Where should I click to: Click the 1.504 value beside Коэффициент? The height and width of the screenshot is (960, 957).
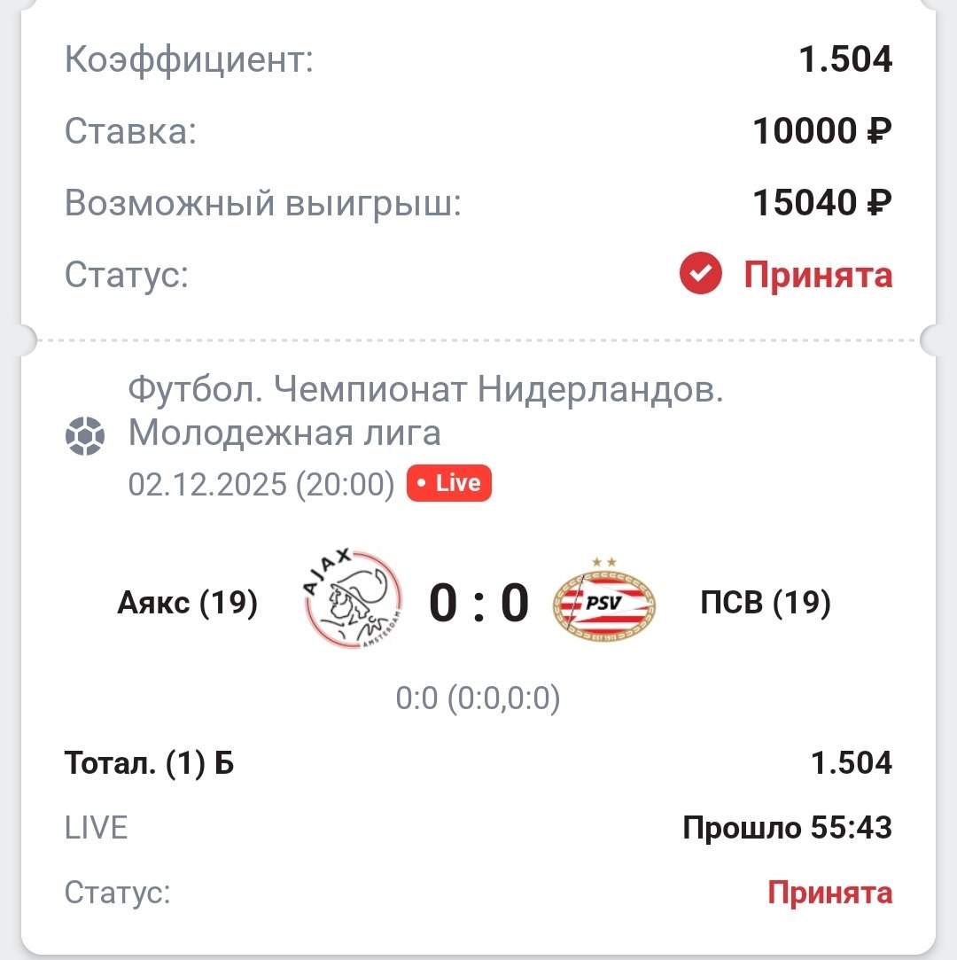click(x=845, y=60)
